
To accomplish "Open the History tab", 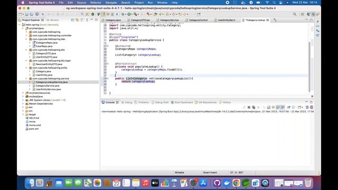I will coord(225,102).
